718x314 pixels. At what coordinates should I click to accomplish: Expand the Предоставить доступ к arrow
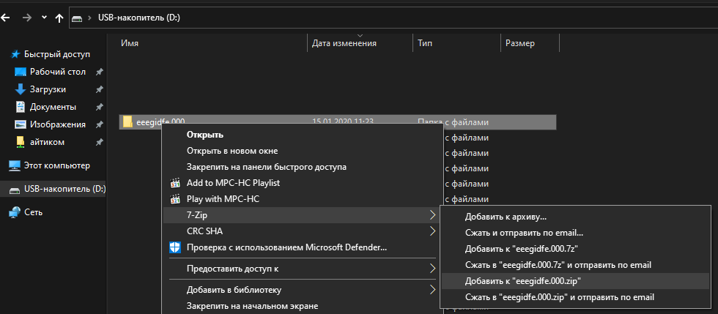pyautogui.click(x=432, y=269)
